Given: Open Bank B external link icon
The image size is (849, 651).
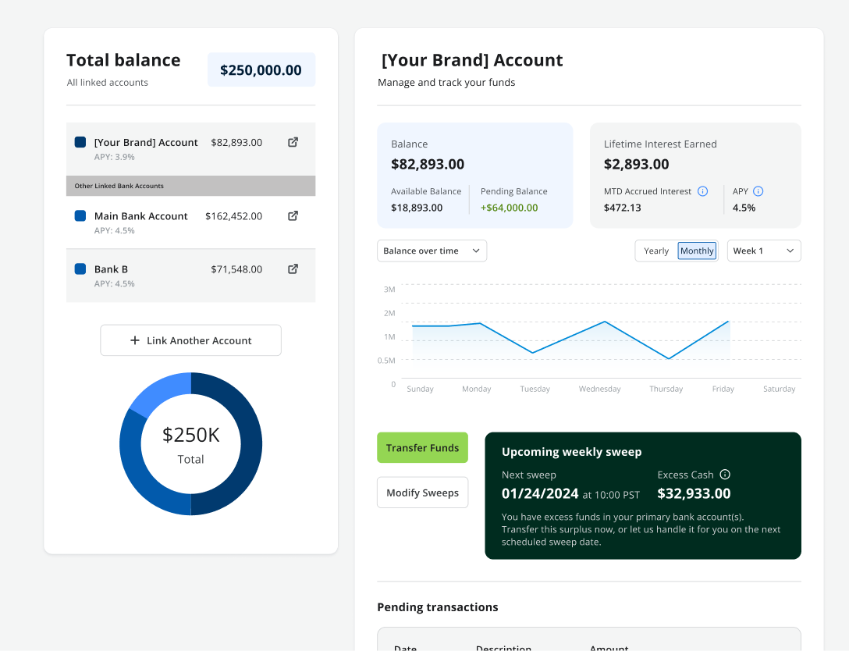Looking at the screenshot, I should coord(293,269).
